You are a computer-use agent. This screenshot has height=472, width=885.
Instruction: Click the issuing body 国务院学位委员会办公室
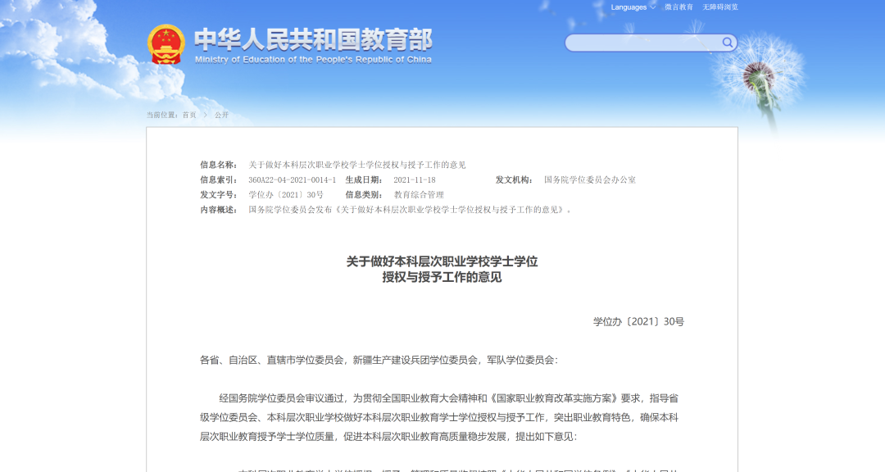(x=590, y=179)
